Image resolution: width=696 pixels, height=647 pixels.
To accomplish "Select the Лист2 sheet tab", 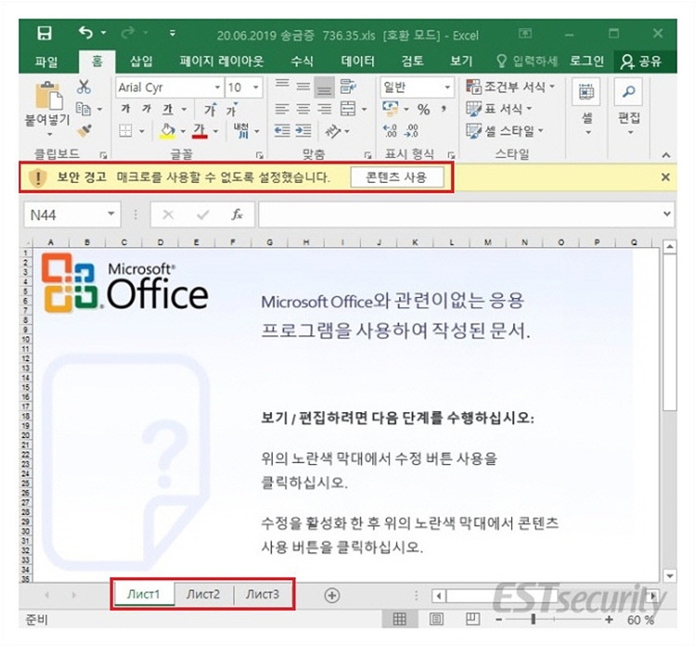I will [203, 594].
